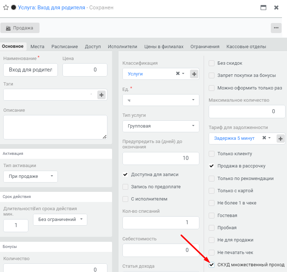Toggle the Гостевая checkbox
Viewport: 287px width, 272px height.
[212, 216]
